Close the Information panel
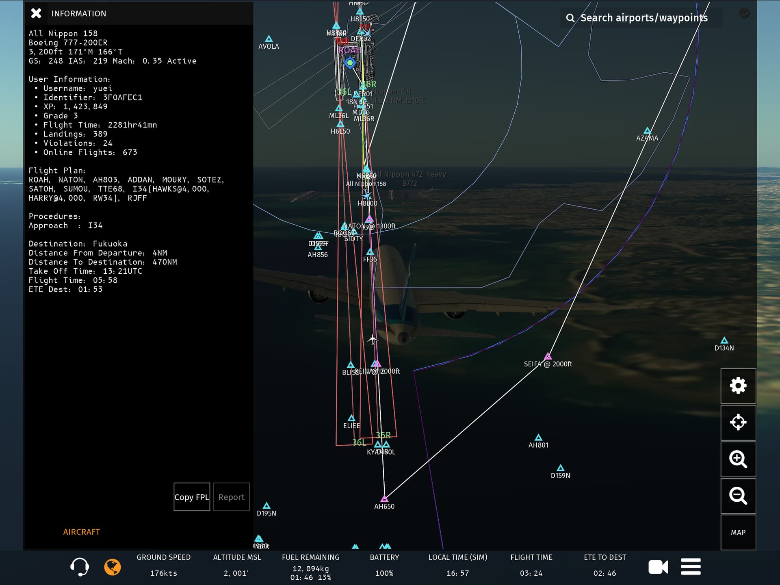This screenshot has height=585, width=780. [36, 13]
